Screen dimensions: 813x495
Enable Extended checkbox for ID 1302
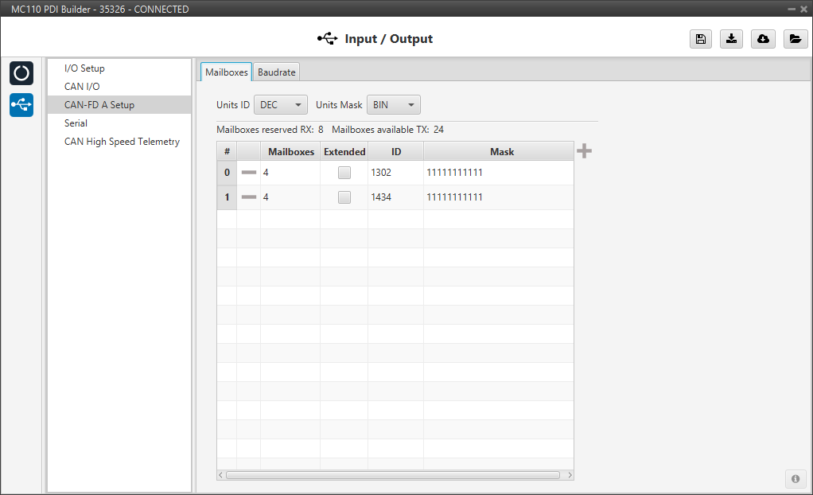[x=344, y=173]
